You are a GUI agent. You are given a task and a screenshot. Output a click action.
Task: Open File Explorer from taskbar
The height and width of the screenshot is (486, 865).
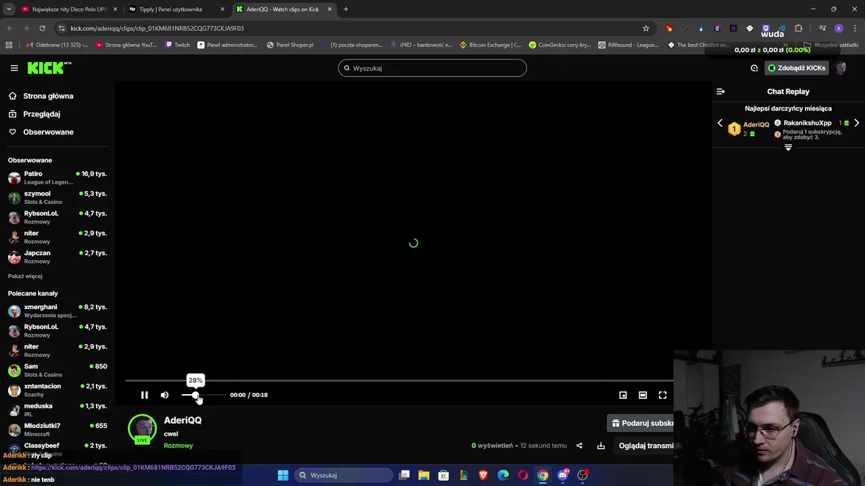coord(424,475)
